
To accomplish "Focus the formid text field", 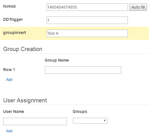I will tap(87, 7).
